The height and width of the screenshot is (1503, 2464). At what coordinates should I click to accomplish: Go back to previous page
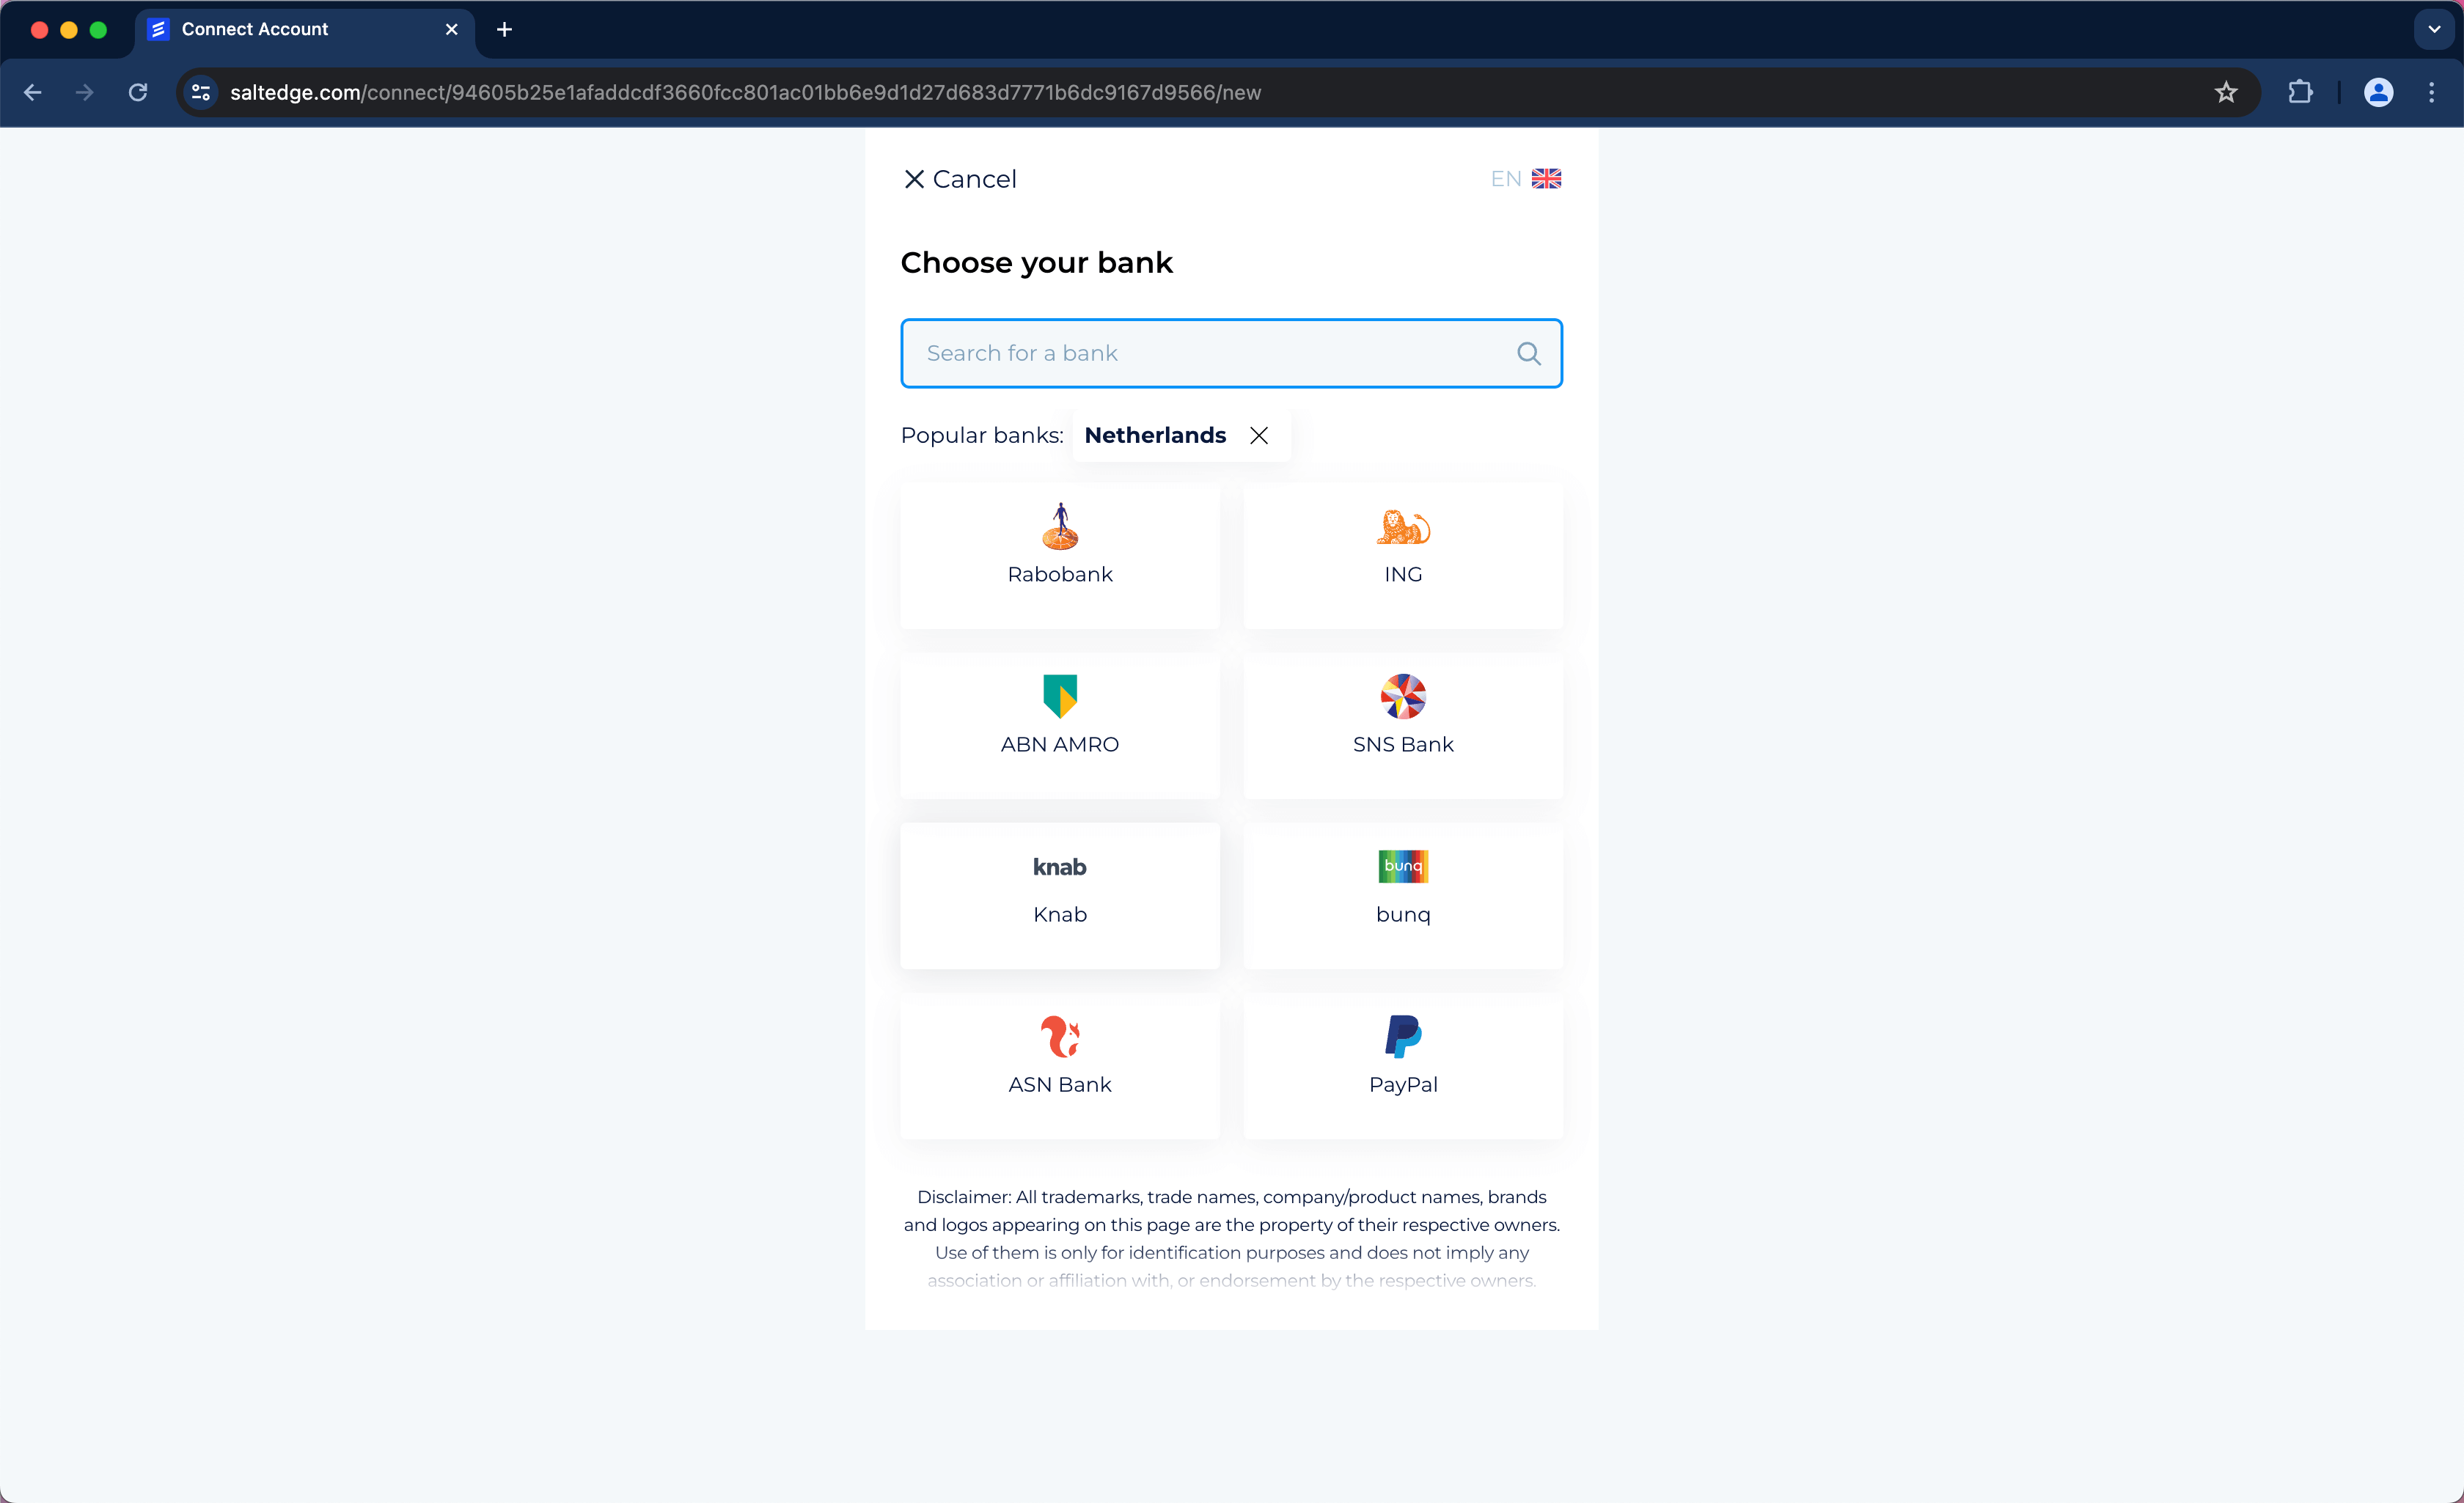32,92
